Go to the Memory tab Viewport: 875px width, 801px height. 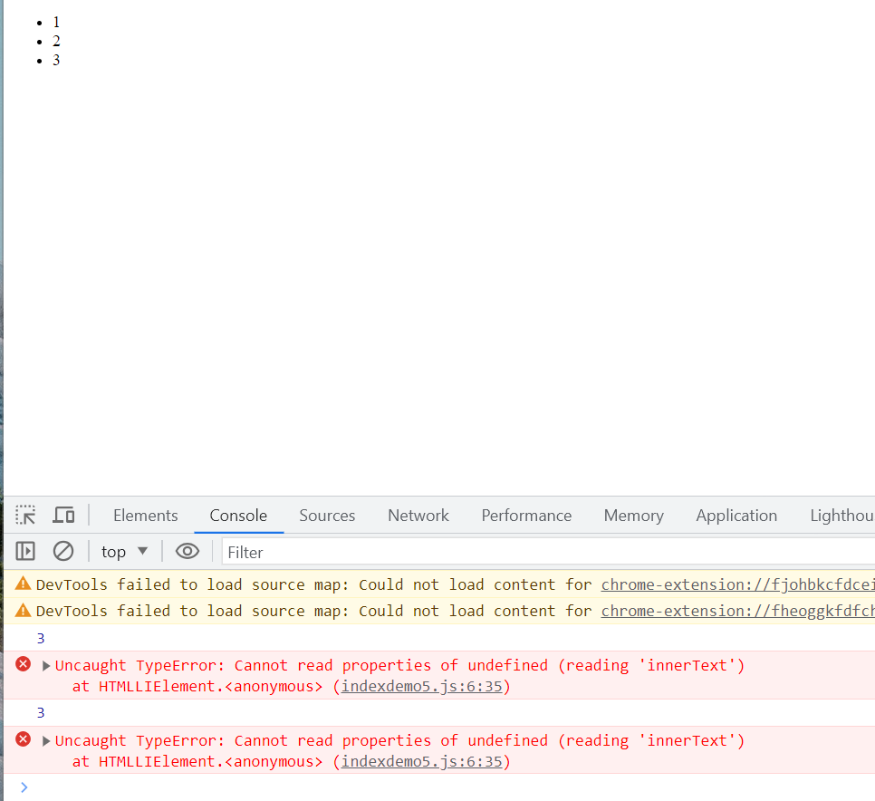634,516
